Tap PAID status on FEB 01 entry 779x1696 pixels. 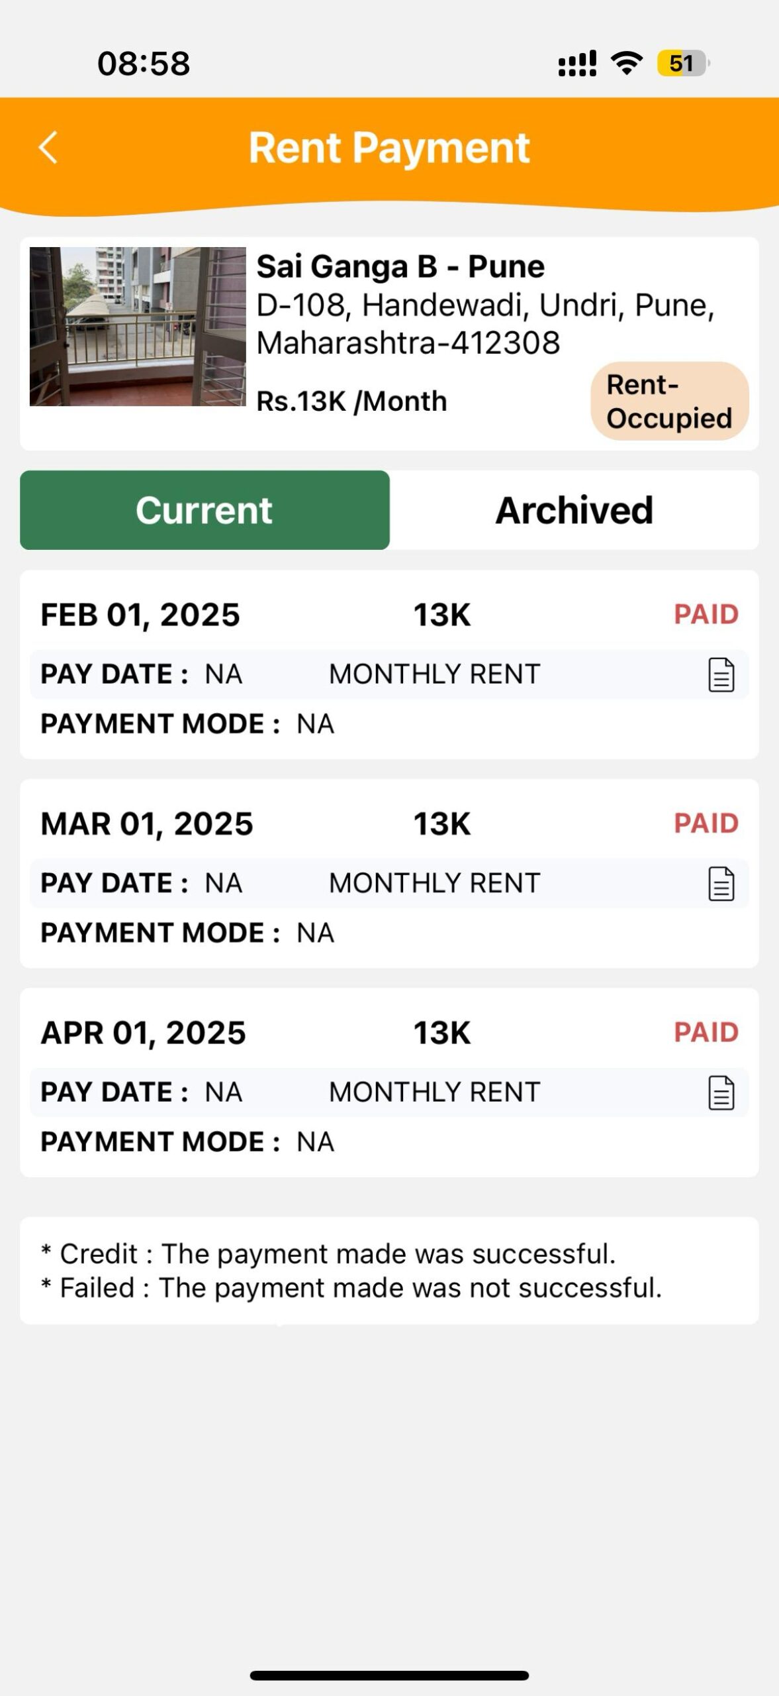[706, 614]
